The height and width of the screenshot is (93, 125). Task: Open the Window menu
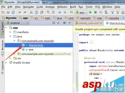click(x=107, y=7)
